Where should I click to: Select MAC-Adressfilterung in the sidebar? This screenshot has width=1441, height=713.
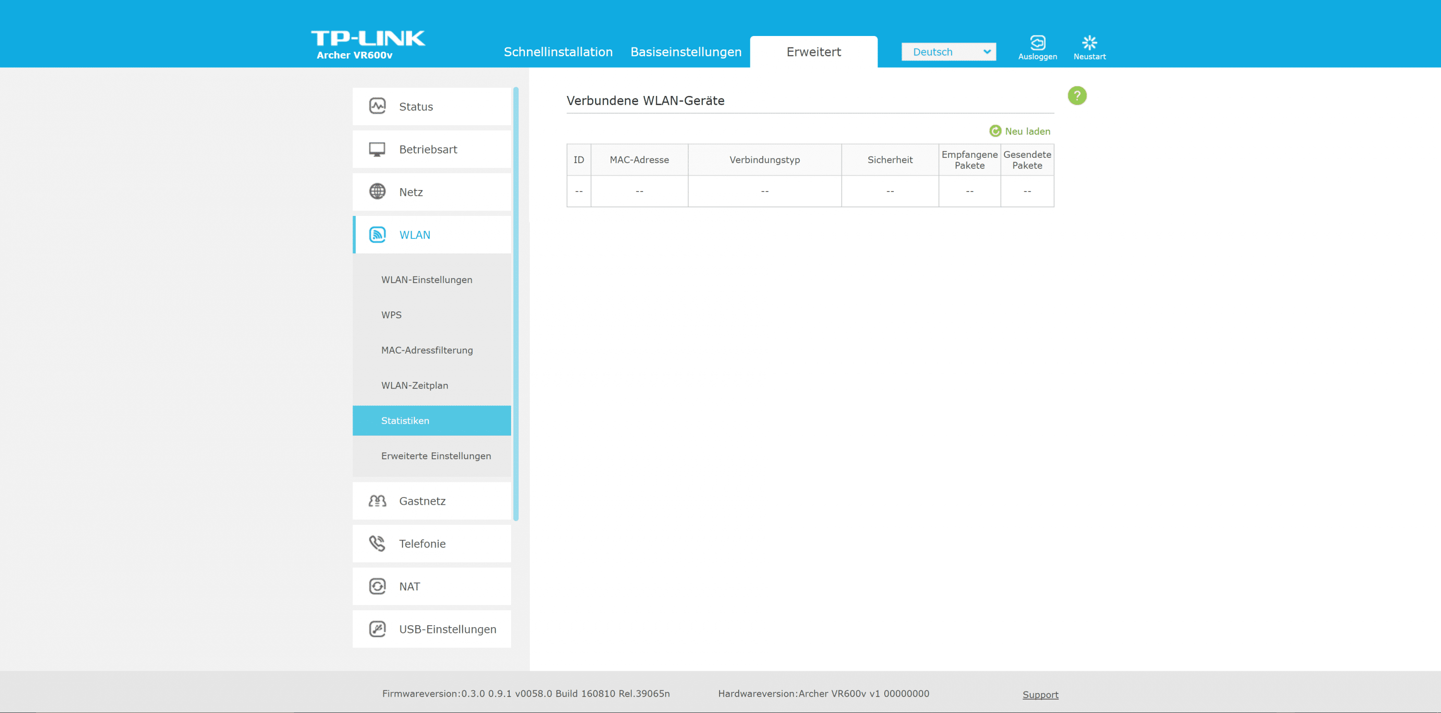427,350
